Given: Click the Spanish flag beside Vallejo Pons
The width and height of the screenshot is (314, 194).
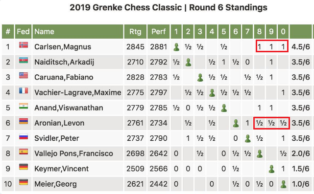Looking at the screenshot, I should 24,152.
